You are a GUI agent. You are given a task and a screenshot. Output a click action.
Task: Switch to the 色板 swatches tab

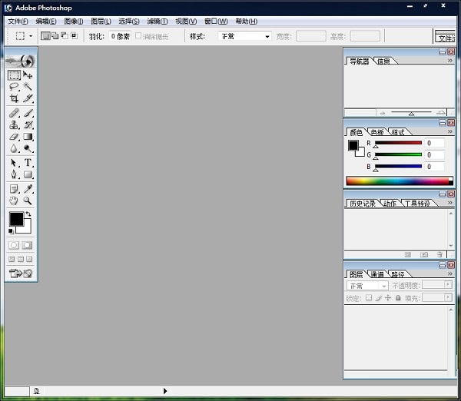376,132
